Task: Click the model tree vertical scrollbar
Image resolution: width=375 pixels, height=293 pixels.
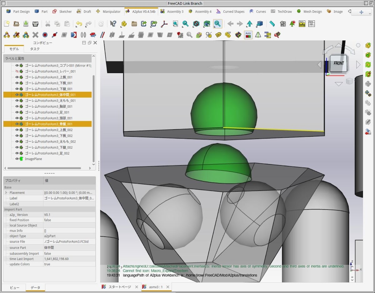Action: pos(94,119)
